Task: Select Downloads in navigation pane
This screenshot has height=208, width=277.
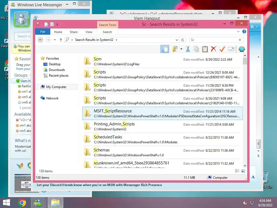Action: 57,70
